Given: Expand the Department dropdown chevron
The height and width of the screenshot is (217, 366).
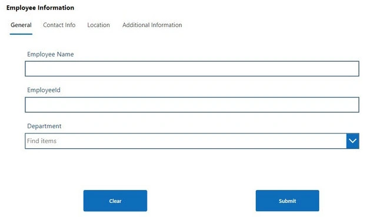Looking at the screenshot, I should click(x=352, y=141).
